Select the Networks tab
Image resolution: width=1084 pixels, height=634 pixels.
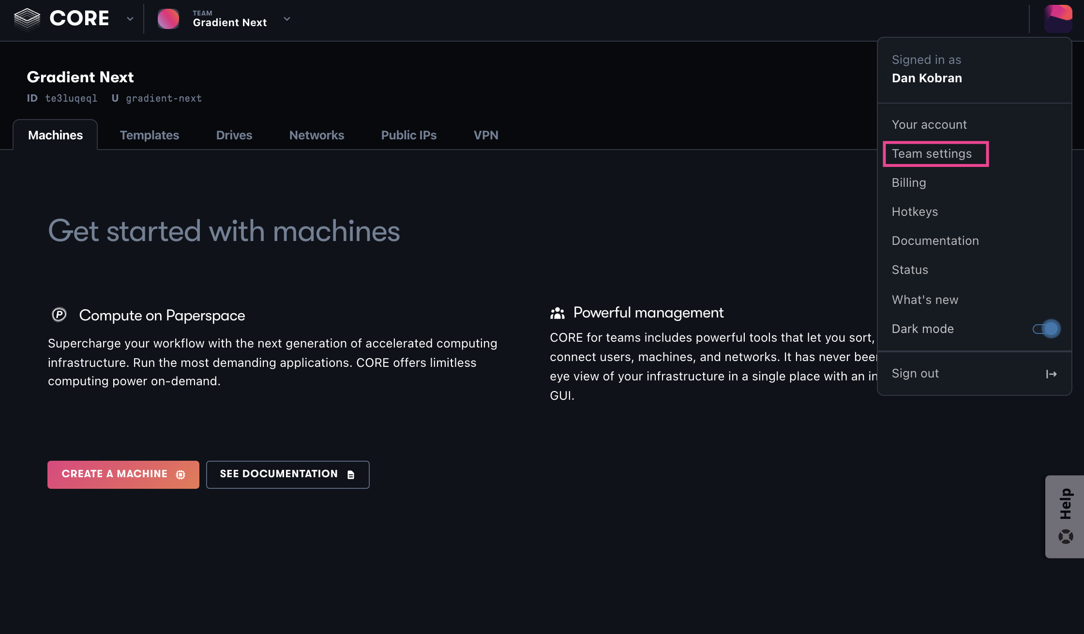coord(316,135)
